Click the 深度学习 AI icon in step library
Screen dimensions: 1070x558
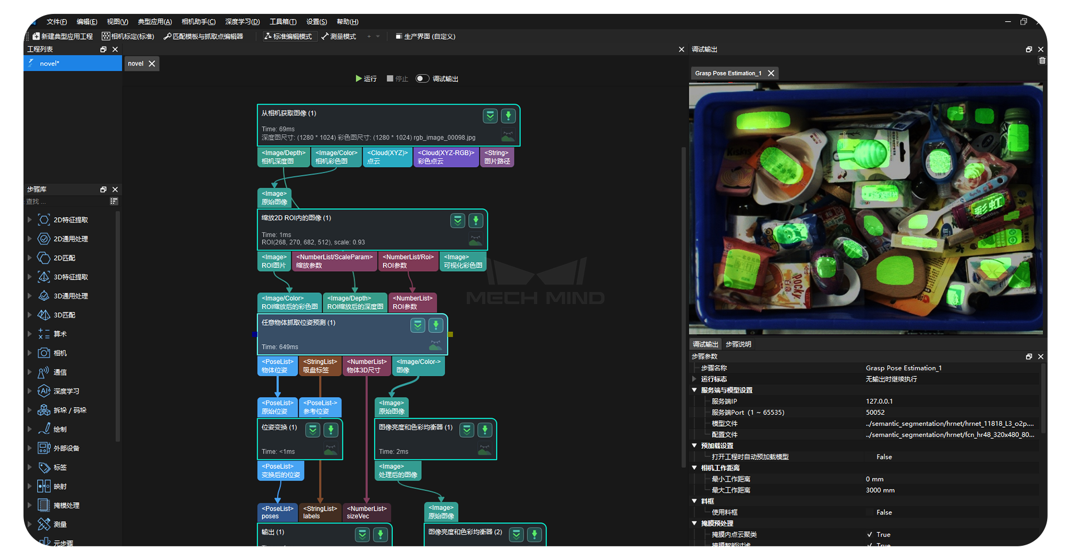[44, 391]
